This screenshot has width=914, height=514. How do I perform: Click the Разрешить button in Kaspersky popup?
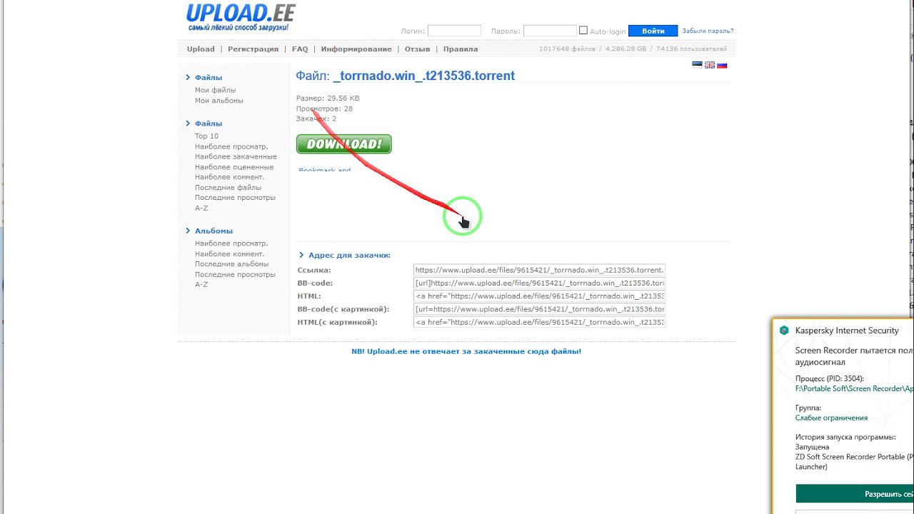855,494
